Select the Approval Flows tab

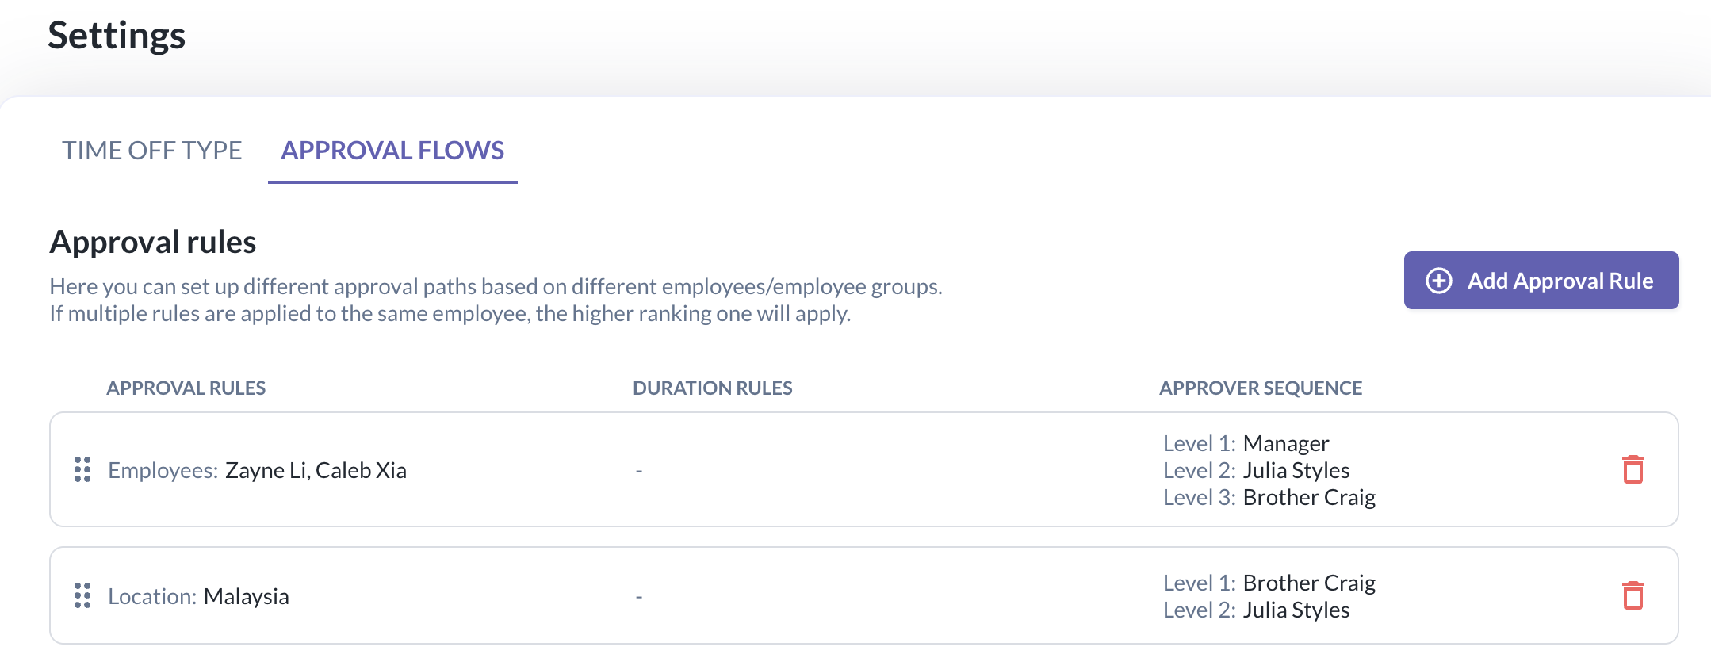pyautogui.click(x=392, y=151)
